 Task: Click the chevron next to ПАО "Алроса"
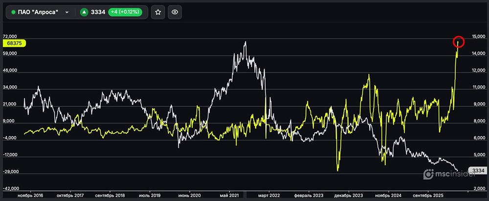[x=67, y=12]
